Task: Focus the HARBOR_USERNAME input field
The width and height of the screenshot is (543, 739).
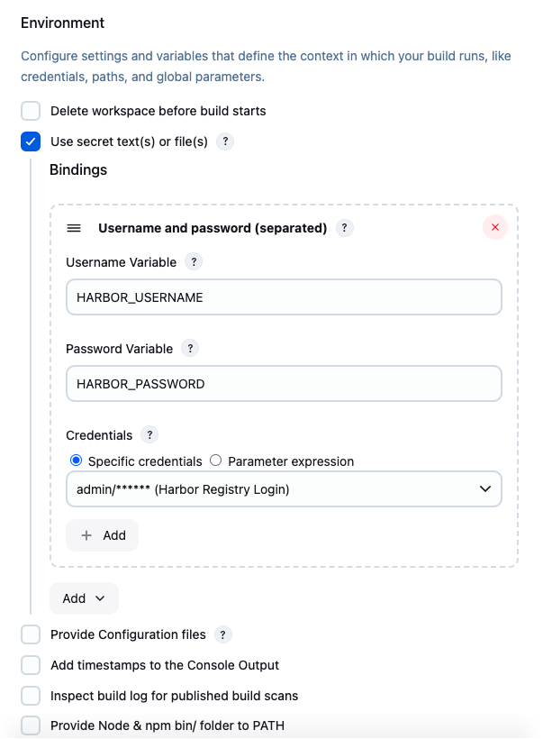Action: point(284,297)
